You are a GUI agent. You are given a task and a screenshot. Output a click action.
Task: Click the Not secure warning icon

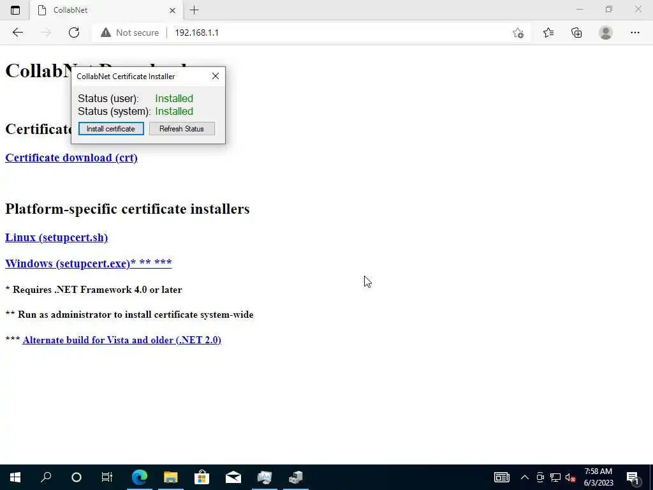coord(106,33)
